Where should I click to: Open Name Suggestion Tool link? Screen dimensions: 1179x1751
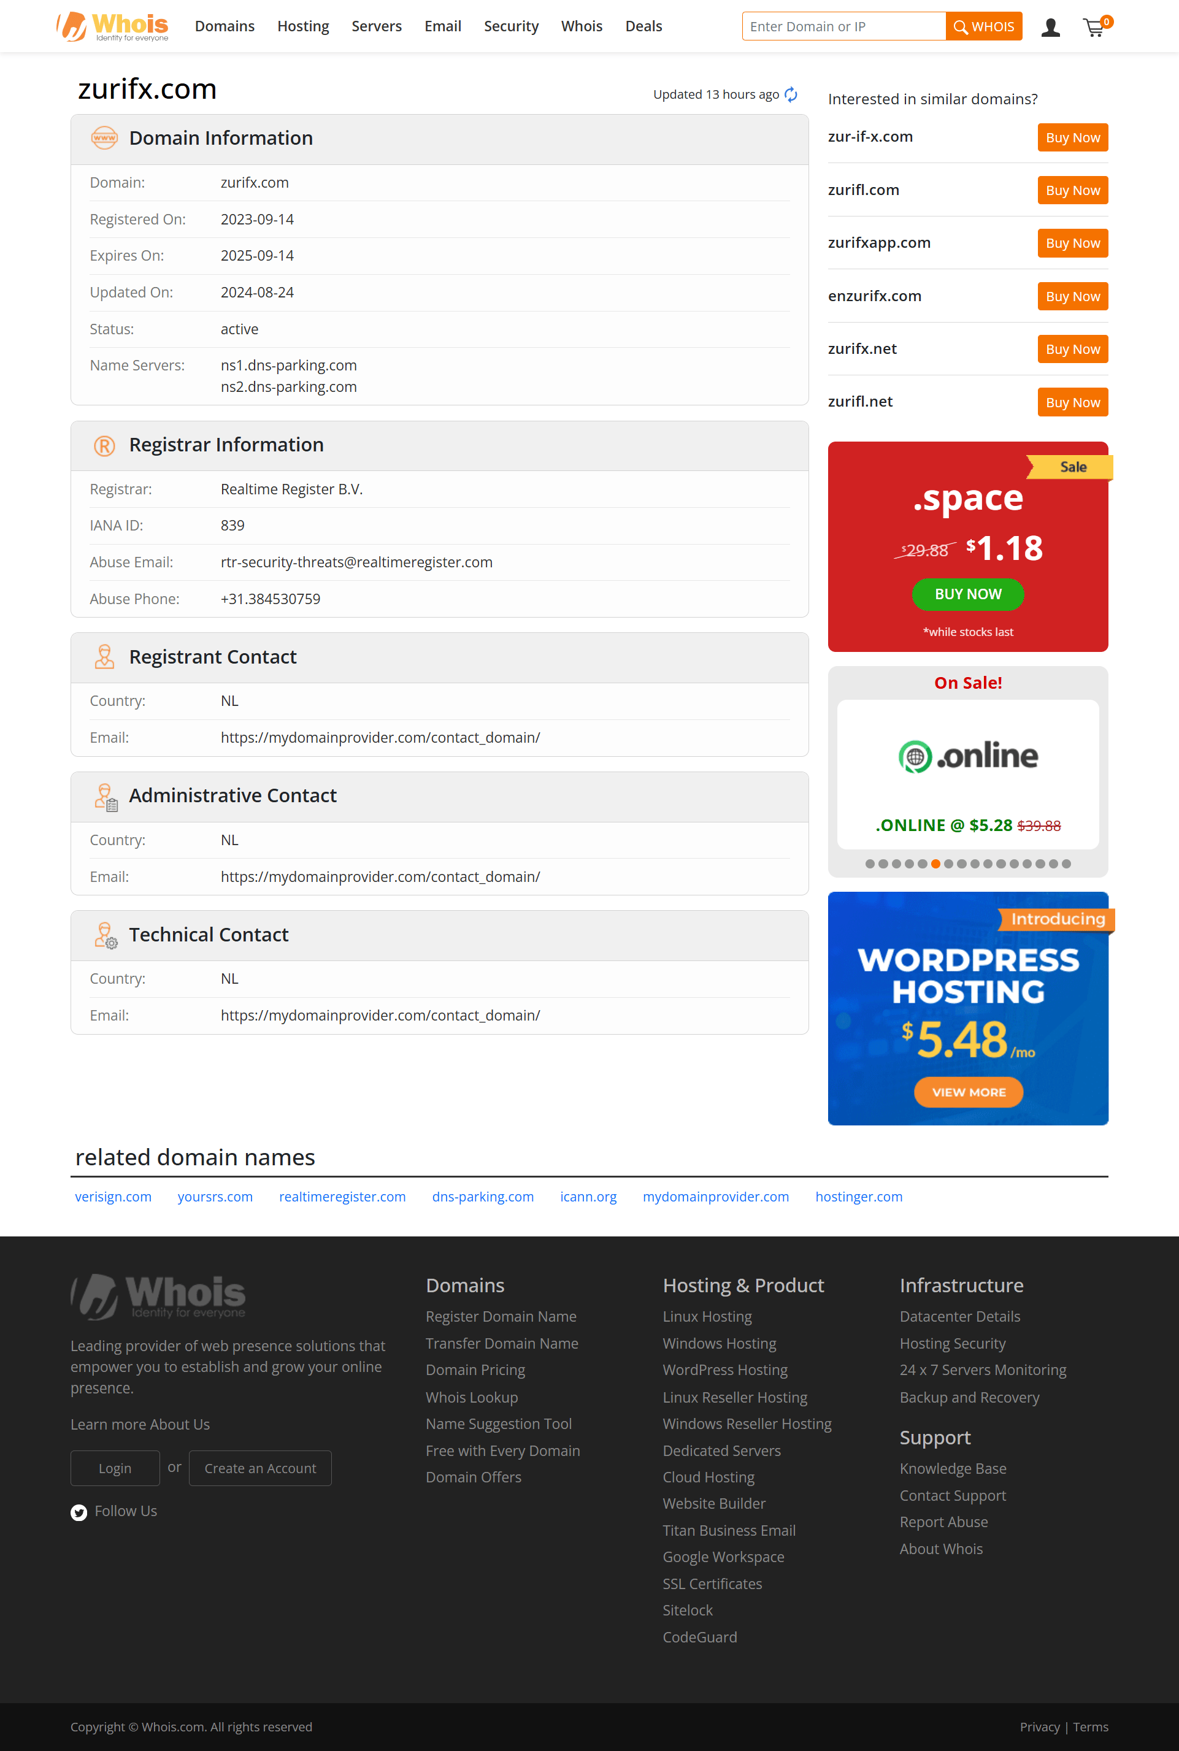click(499, 1424)
